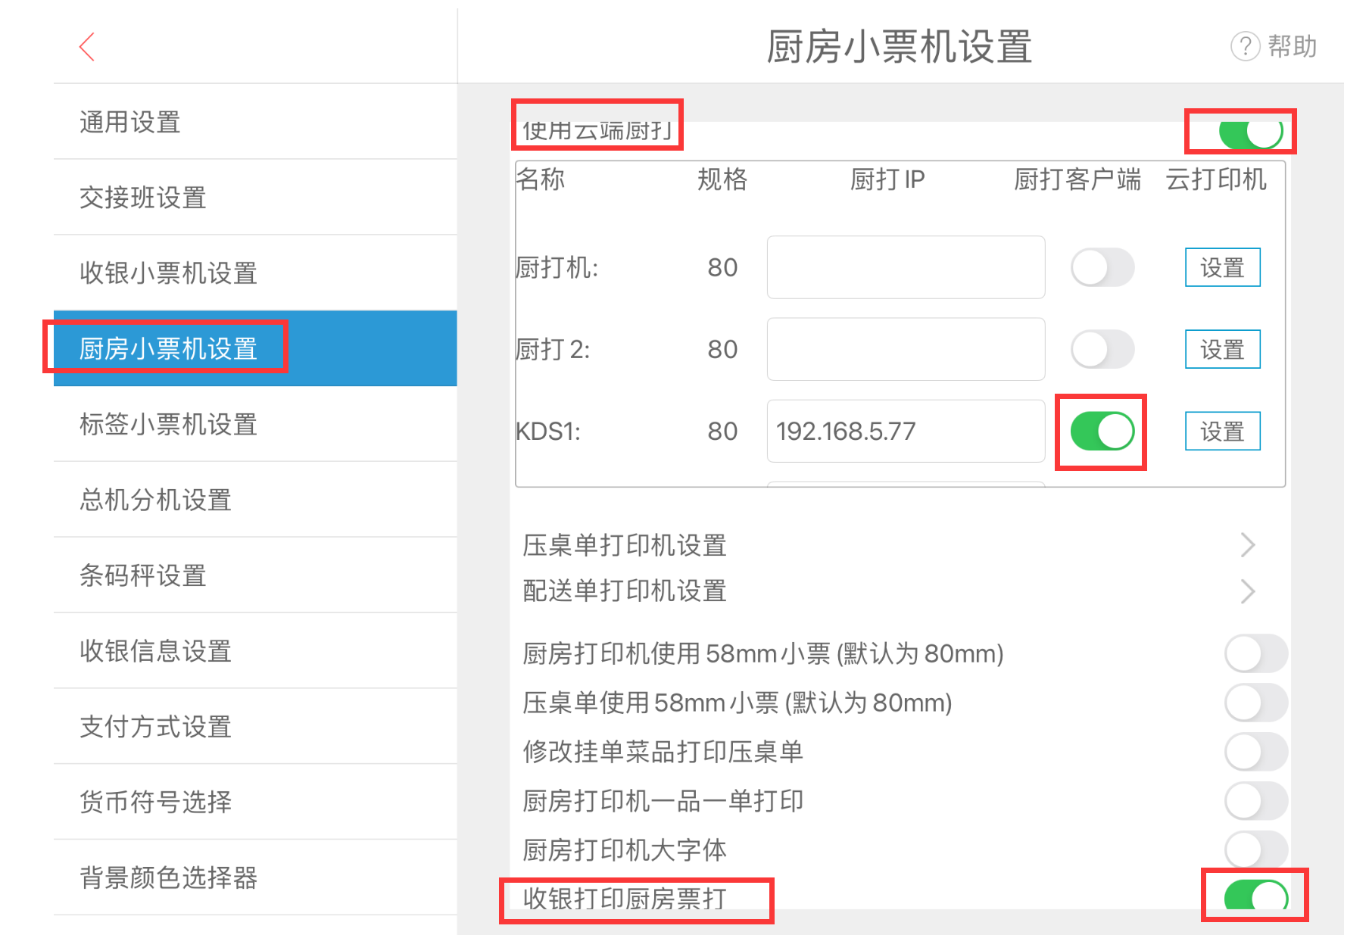Switch to 标签小票机设置
Viewport: 1369px width, 935px height.
[x=255, y=424]
